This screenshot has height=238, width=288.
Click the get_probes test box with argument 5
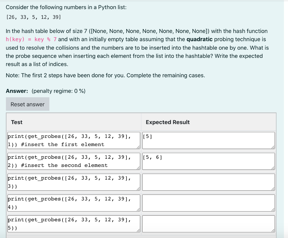pos(74,224)
